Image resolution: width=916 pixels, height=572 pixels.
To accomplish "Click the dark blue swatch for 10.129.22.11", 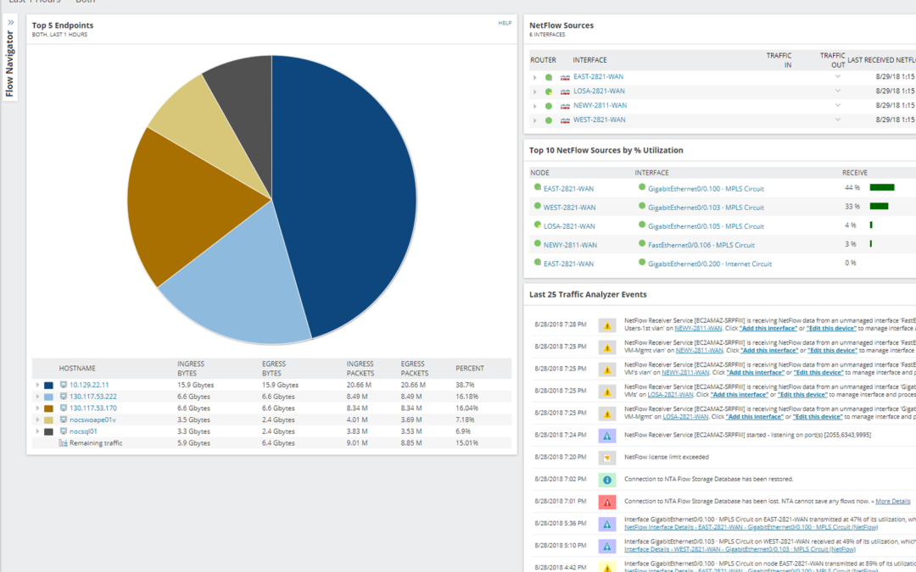I will coord(49,386).
